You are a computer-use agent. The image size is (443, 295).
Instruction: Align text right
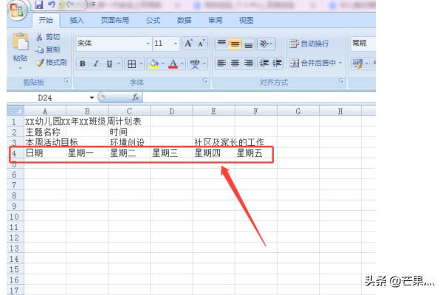pos(248,63)
